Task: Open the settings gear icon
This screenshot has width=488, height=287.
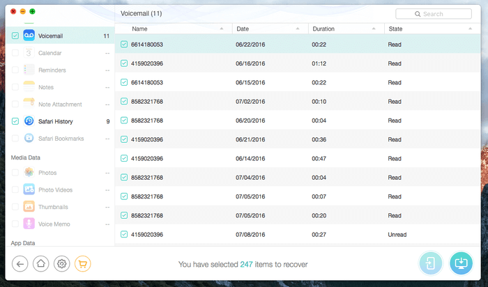Action: click(x=62, y=263)
